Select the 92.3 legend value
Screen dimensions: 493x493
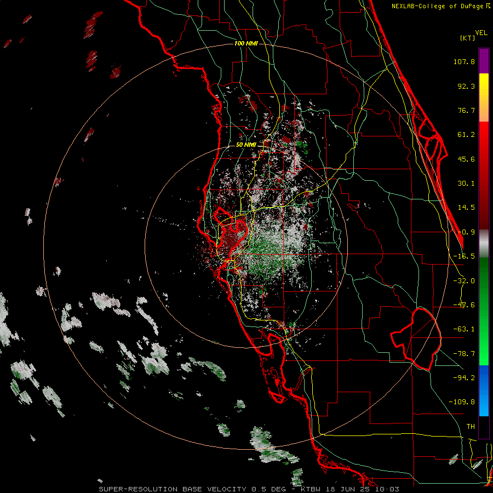(466, 86)
